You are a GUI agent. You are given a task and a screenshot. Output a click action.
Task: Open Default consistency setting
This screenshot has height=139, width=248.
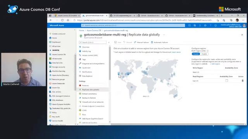pos(88,94)
